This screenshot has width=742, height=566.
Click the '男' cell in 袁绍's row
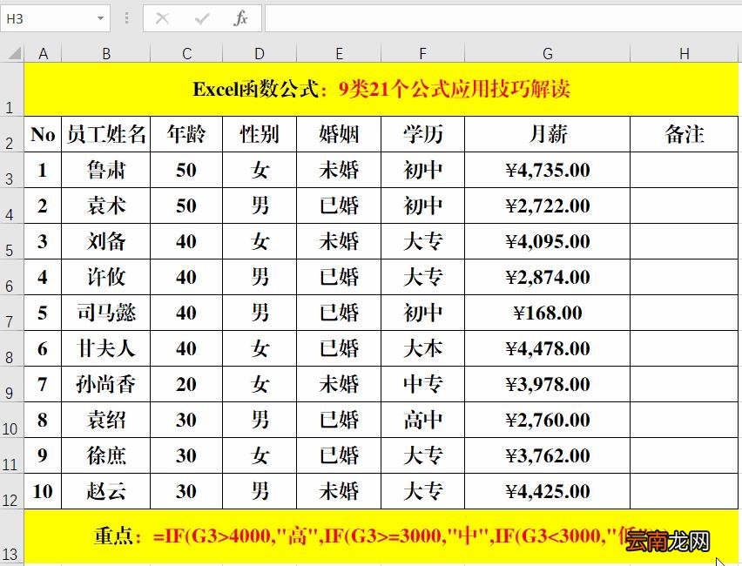click(x=260, y=420)
